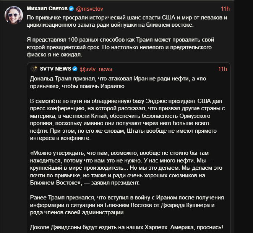Click final line 'Доколе Давидсоны будут ездить'

[x=126, y=227]
